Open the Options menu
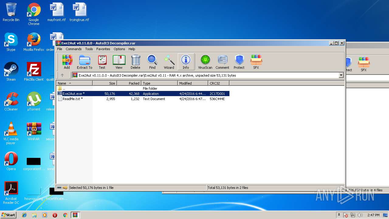Screen dimensions: 389x219 click(119, 49)
